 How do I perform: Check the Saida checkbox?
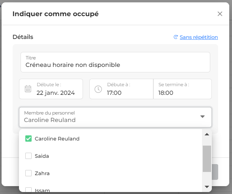point(28,156)
